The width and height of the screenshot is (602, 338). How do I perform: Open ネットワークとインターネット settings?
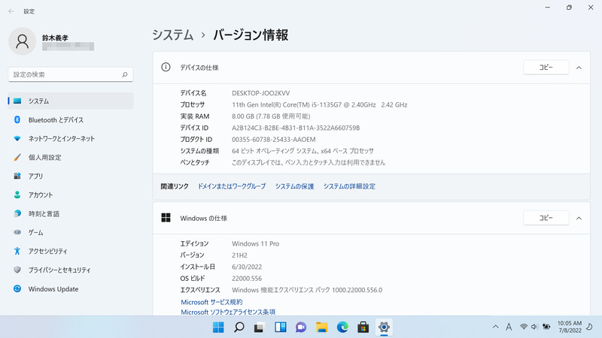[71, 138]
